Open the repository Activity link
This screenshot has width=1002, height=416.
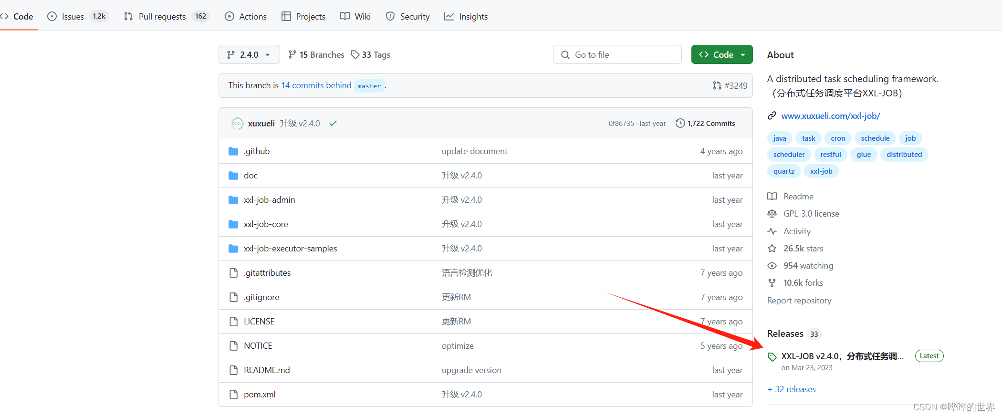click(789, 231)
